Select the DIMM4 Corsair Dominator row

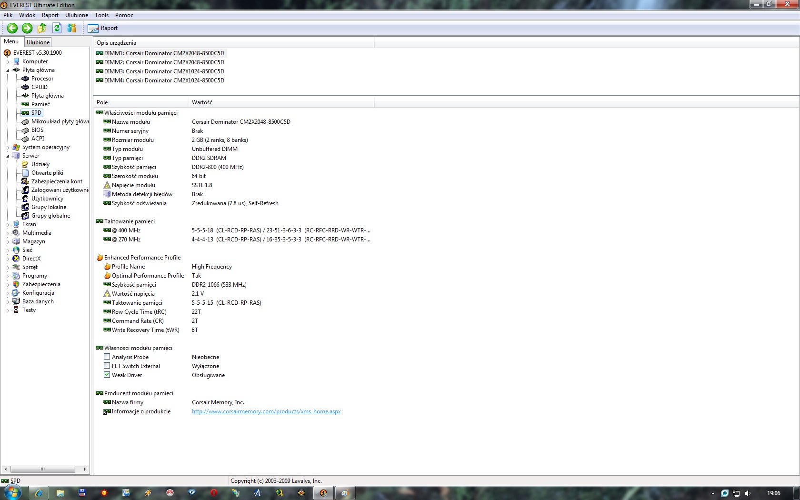coord(160,80)
